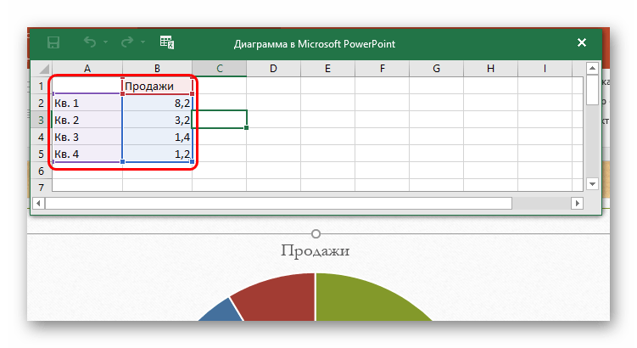The width and height of the screenshot is (637, 348).
Task: Select the cell containing Продажи in the sheet
Action: pyautogui.click(x=157, y=86)
